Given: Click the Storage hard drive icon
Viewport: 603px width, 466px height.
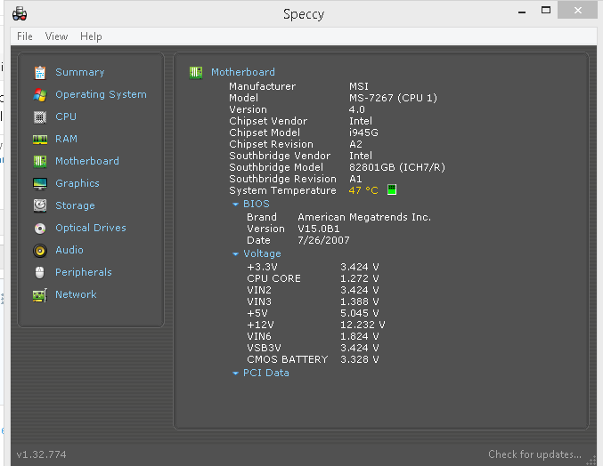Looking at the screenshot, I should click(39, 205).
